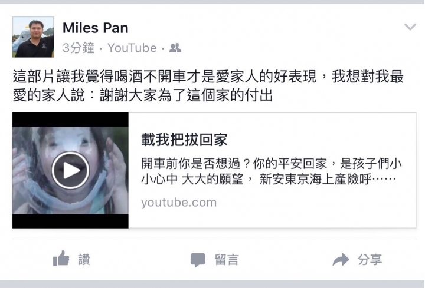
Task: Open the friends audience icon
Action: (175, 48)
